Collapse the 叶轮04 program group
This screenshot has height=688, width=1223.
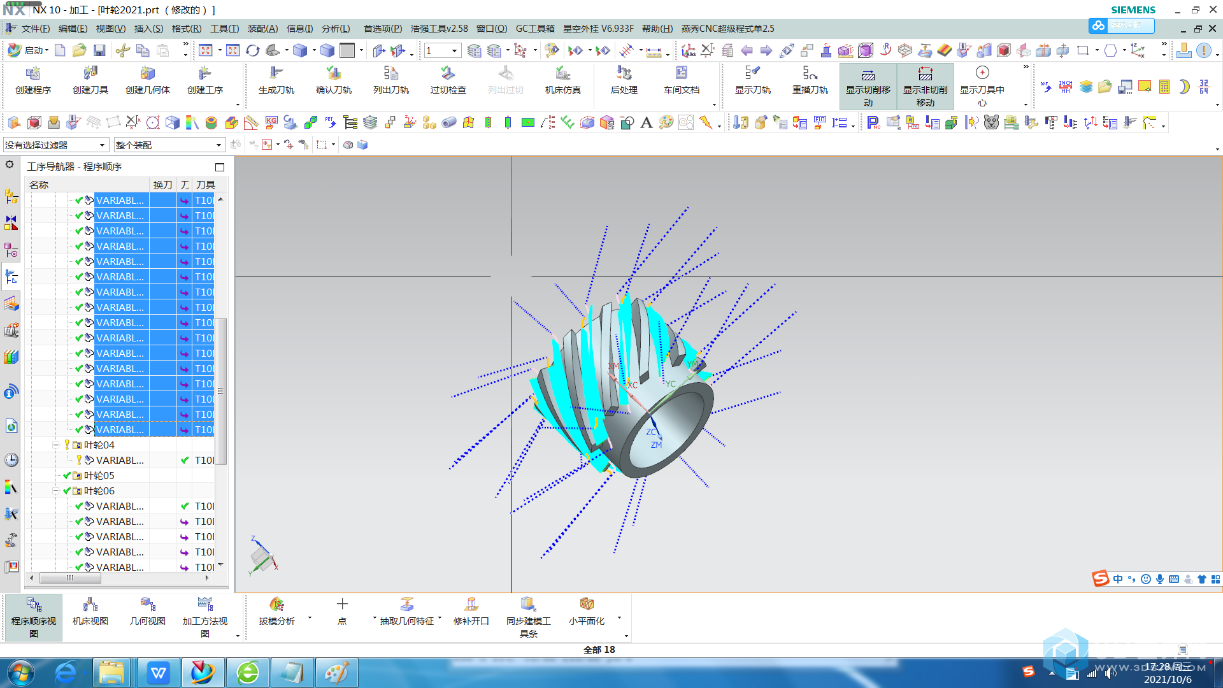(56, 445)
